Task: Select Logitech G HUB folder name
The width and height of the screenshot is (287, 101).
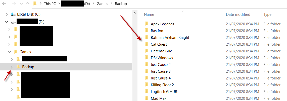Action: [164, 91]
